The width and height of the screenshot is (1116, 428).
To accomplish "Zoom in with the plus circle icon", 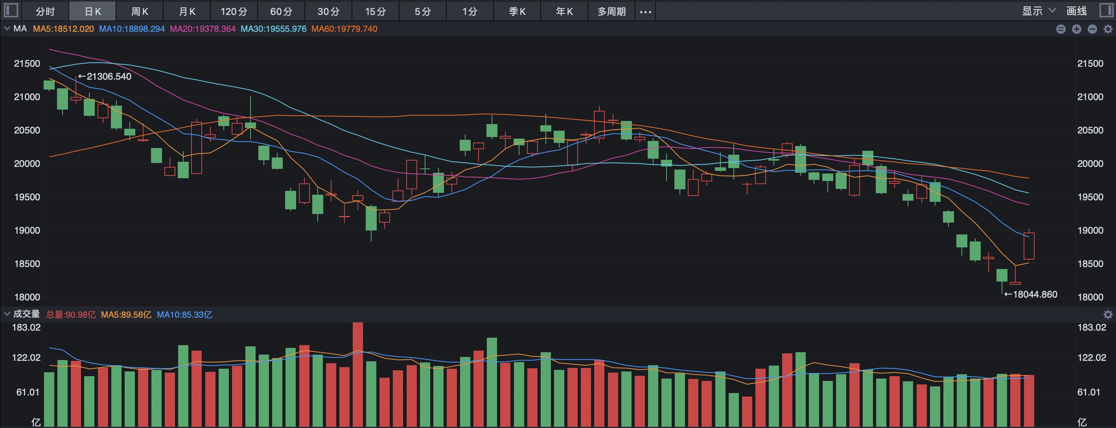I will coord(1076,29).
